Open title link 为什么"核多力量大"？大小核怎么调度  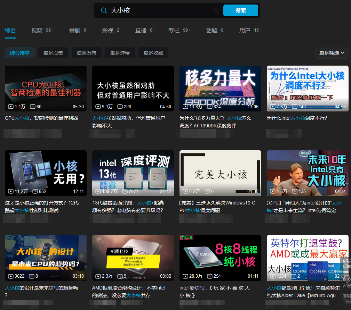pyautogui.click(x=215, y=122)
